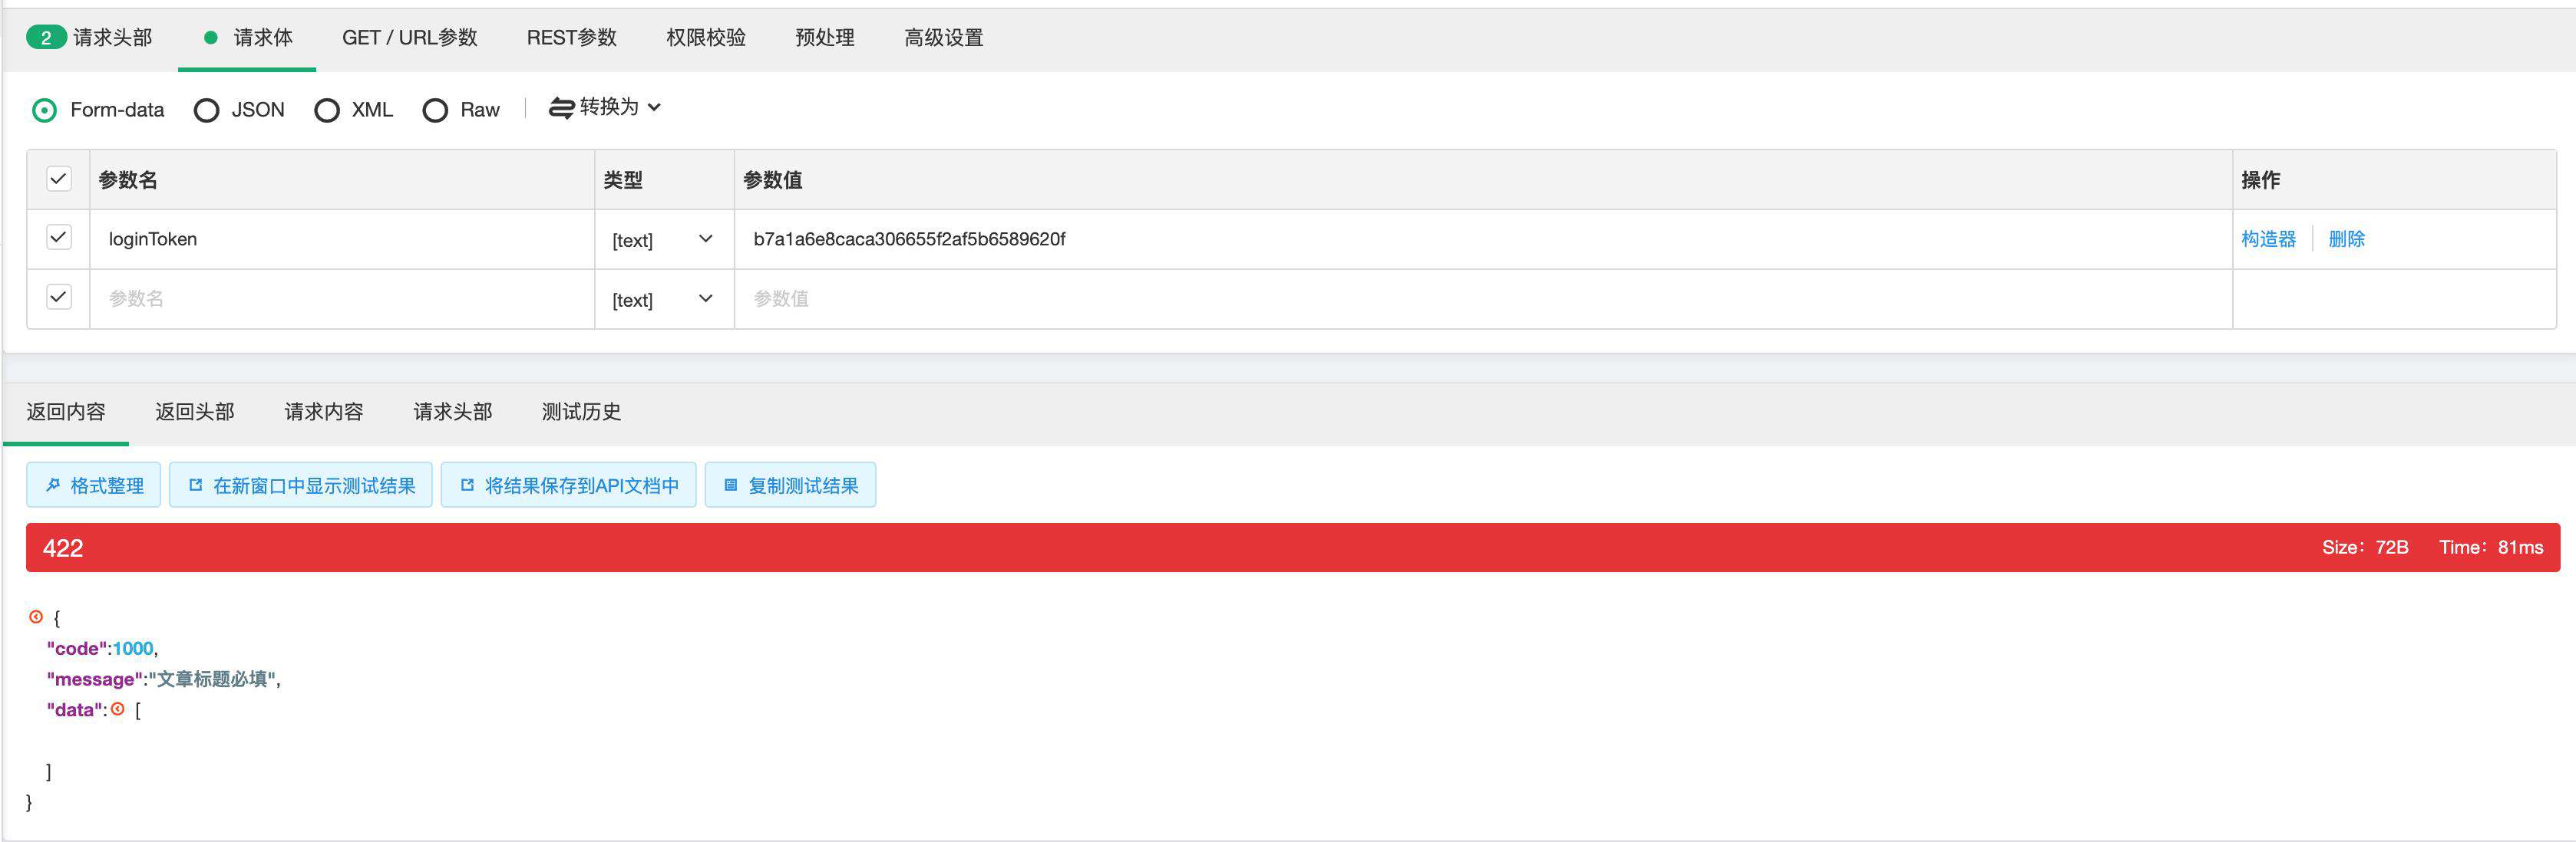The height and width of the screenshot is (842, 2576).
Task: Click the Size: 72B label
Action: [x=2365, y=548]
